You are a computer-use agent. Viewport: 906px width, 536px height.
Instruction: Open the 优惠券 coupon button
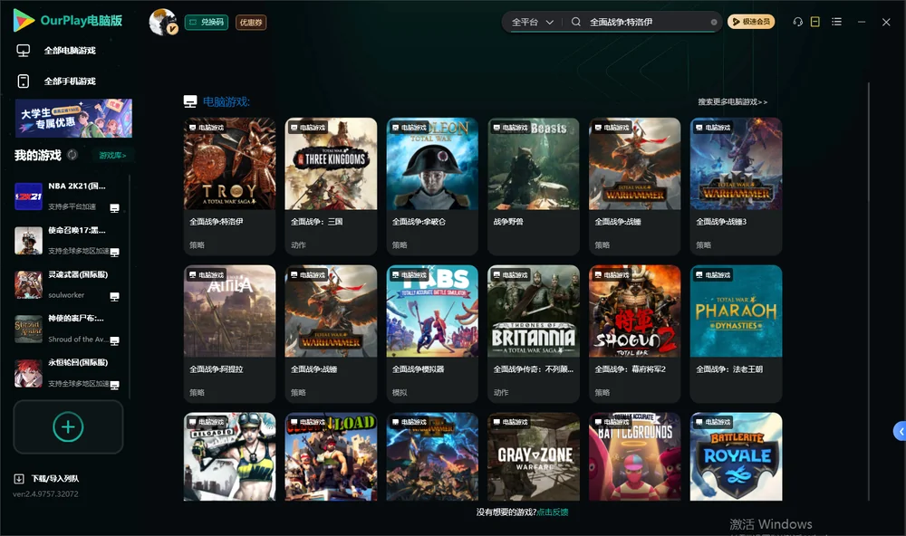point(251,22)
